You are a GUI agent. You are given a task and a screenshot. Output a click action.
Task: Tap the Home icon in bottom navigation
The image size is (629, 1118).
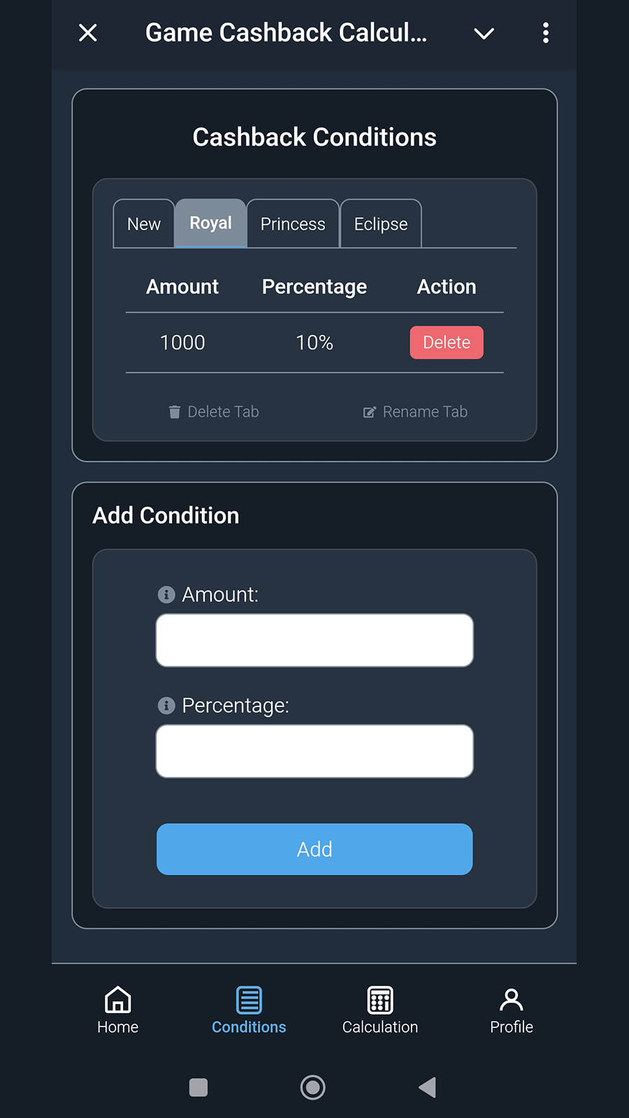coord(117,1000)
